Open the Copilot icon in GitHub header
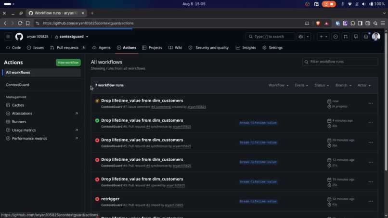Viewport: 388px width, 218px height. coord(301,37)
